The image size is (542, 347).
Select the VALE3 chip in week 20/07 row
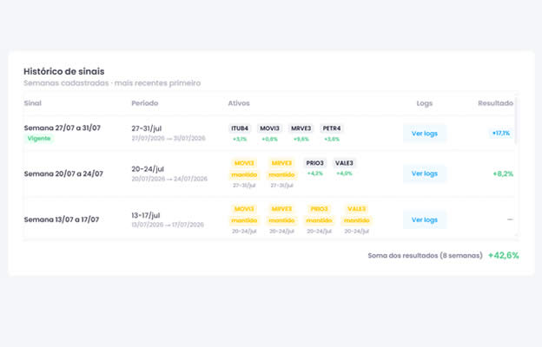[x=344, y=163]
